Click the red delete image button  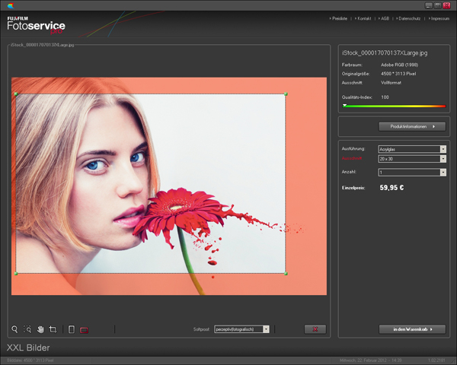pos(315,329)
